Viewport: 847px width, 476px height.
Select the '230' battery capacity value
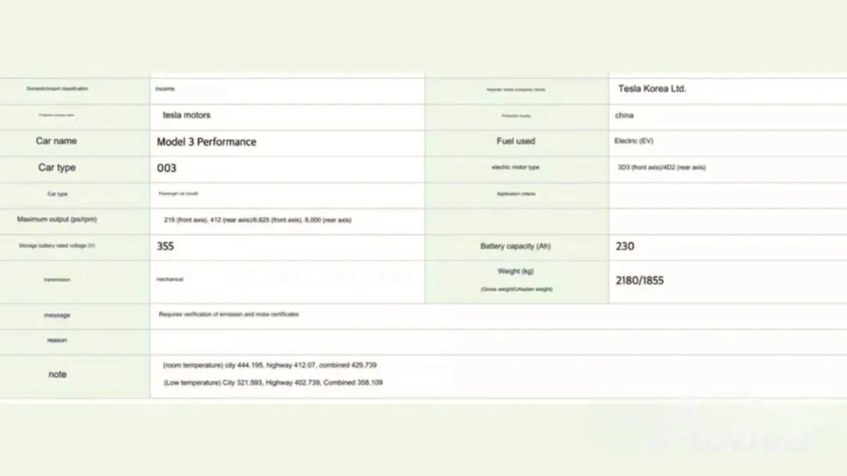[x=625, y=246]
